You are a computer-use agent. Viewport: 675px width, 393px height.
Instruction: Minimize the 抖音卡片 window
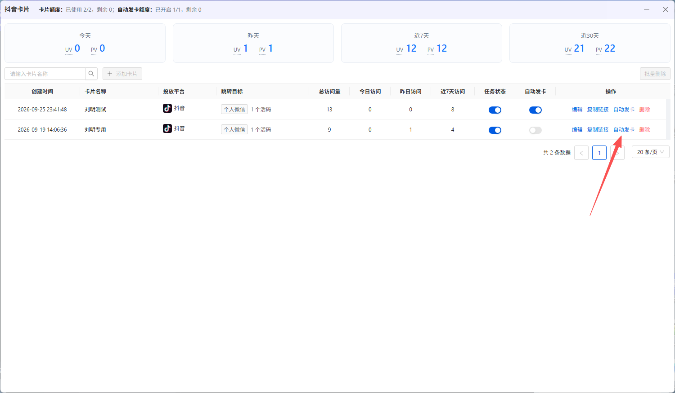point(647,9)
